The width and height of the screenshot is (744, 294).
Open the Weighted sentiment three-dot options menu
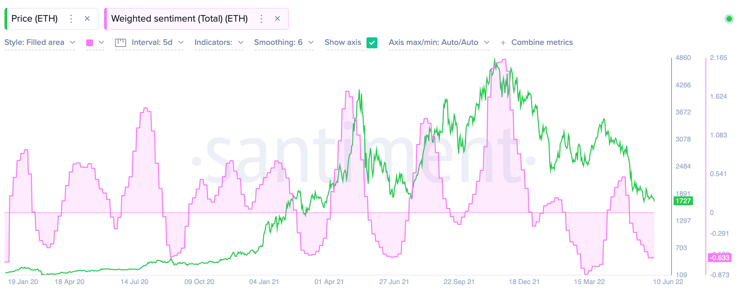point(261,19)
